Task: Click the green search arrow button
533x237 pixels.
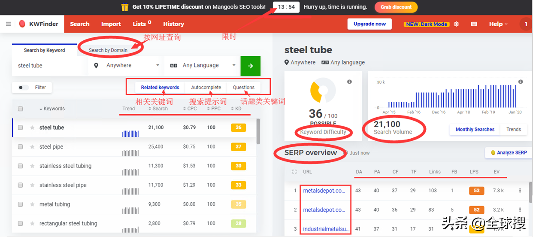Action: pyautogui.click(x=250, y=66)
